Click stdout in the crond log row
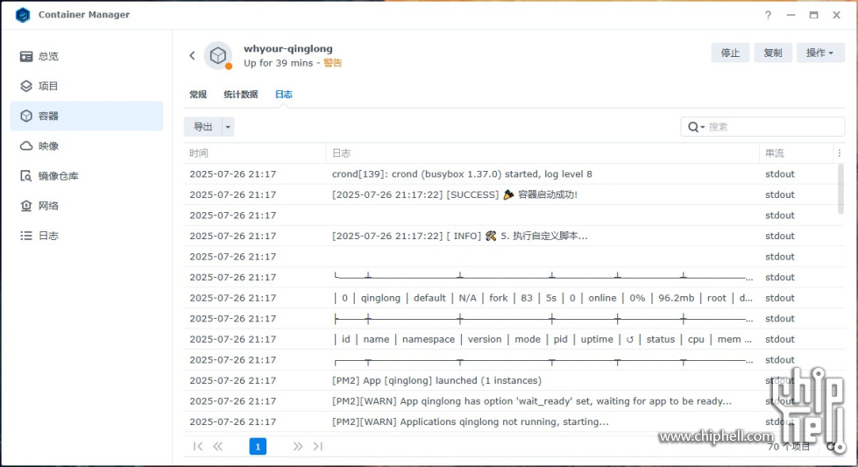The height and width of the screenshot is (467, 858). tap(780, 173)
